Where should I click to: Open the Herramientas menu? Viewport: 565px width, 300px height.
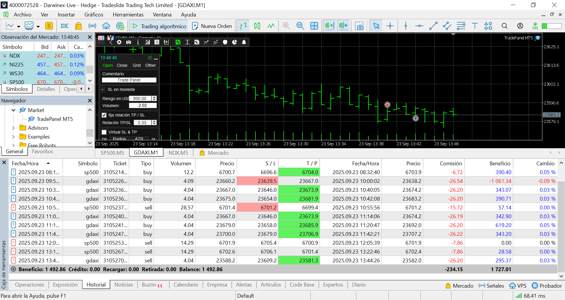[128, 15]
